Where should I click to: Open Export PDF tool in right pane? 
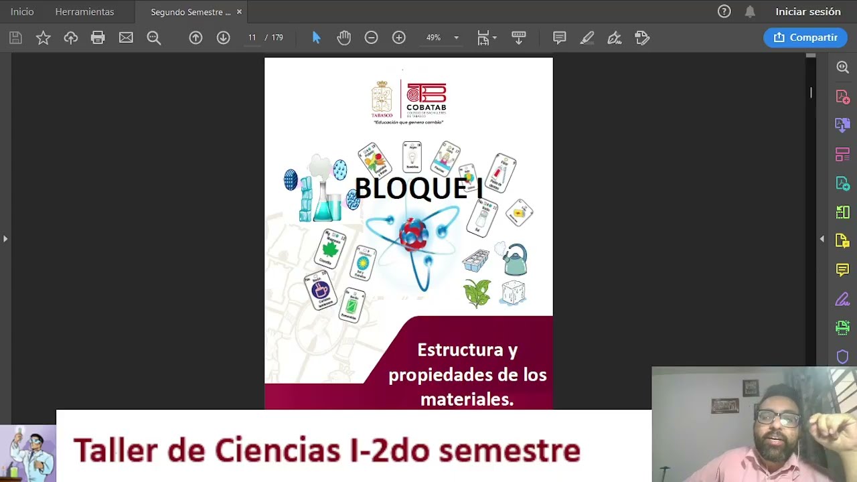[x=843, y=183]
